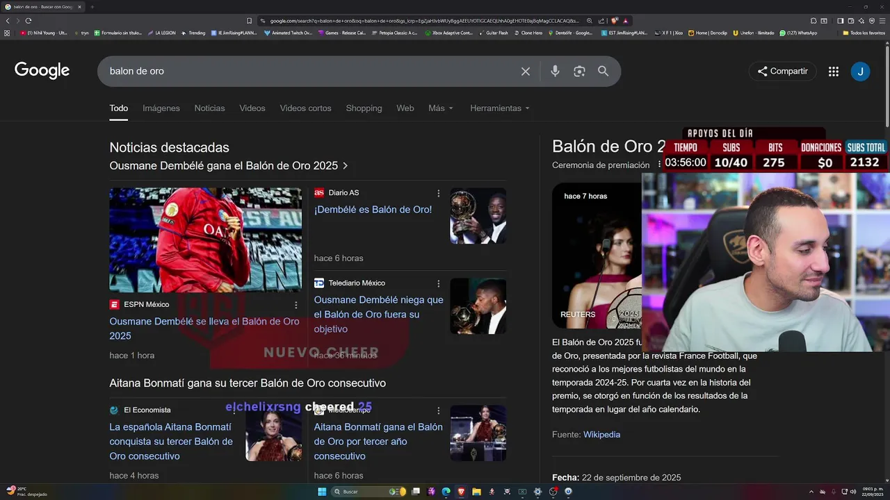Open the Telediario México trophy kiss thumbnail
This screenshot has height=500, width=890.
click(x=478, y=306)
